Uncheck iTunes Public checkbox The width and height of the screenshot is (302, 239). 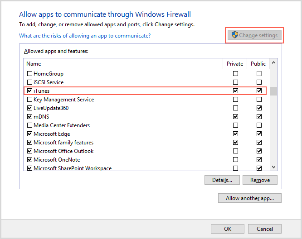(259, 91)
